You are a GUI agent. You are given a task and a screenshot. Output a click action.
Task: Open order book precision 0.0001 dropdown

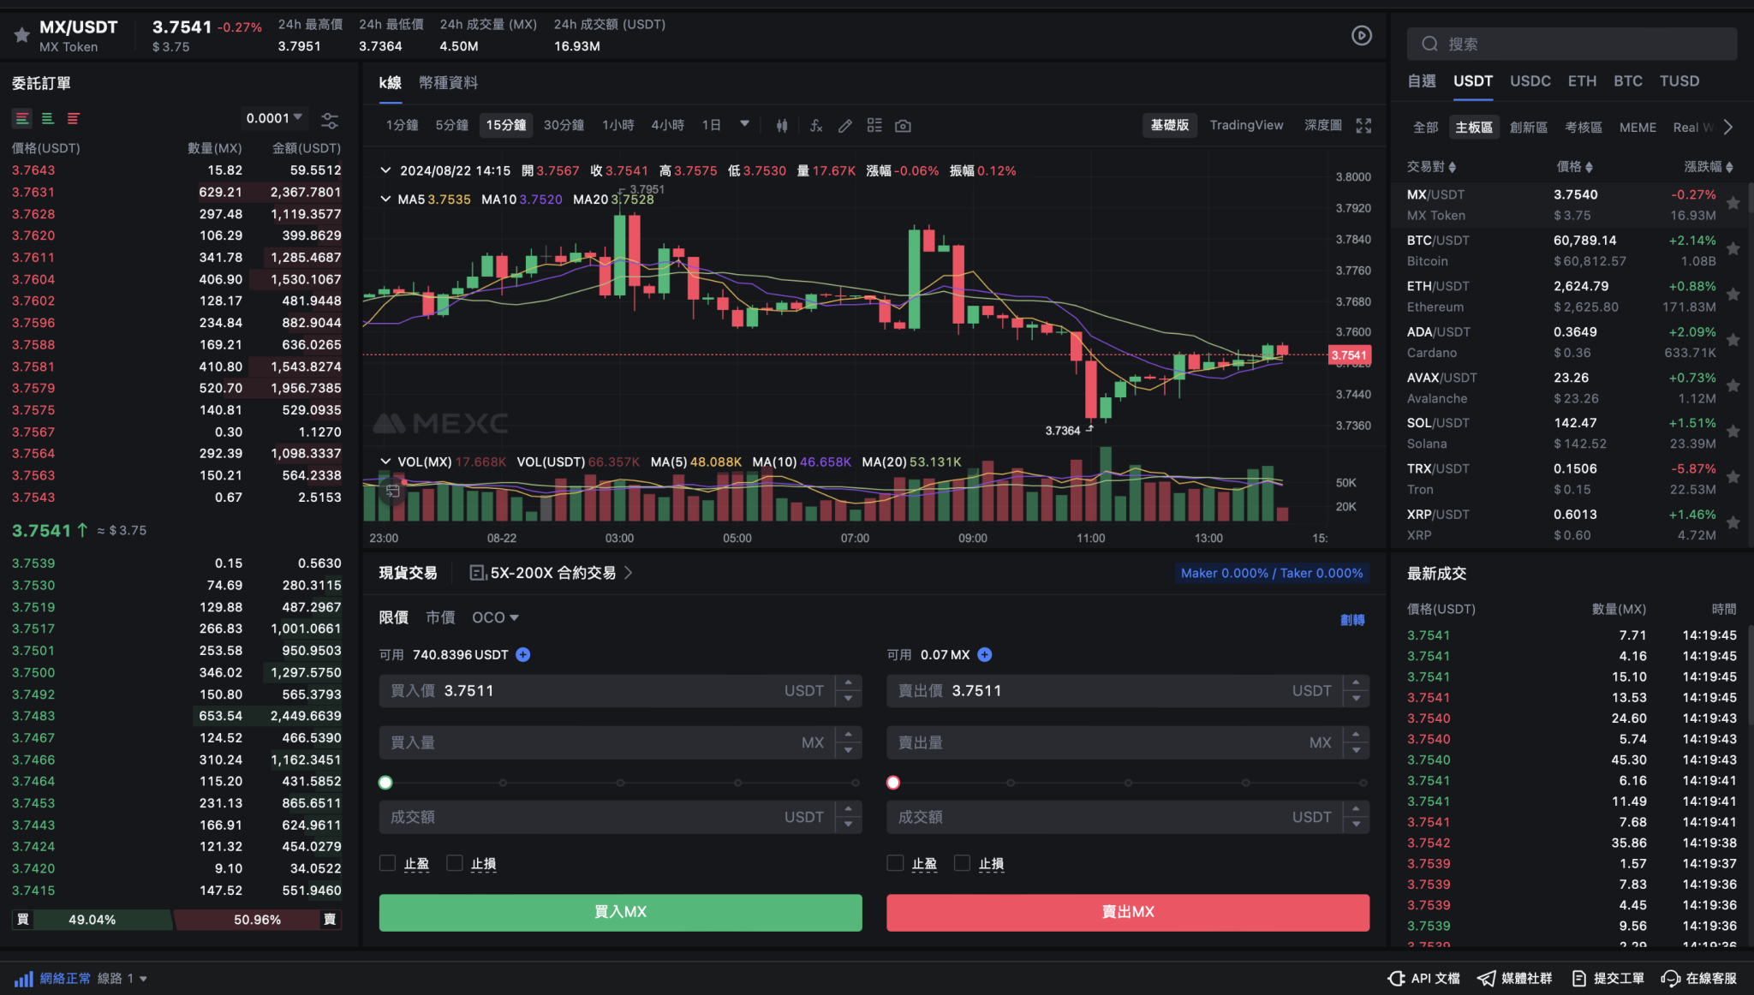tap(274, 118)
